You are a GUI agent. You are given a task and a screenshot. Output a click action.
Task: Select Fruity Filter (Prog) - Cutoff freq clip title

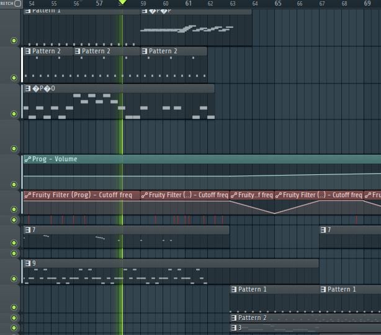[x=82, y=195]
